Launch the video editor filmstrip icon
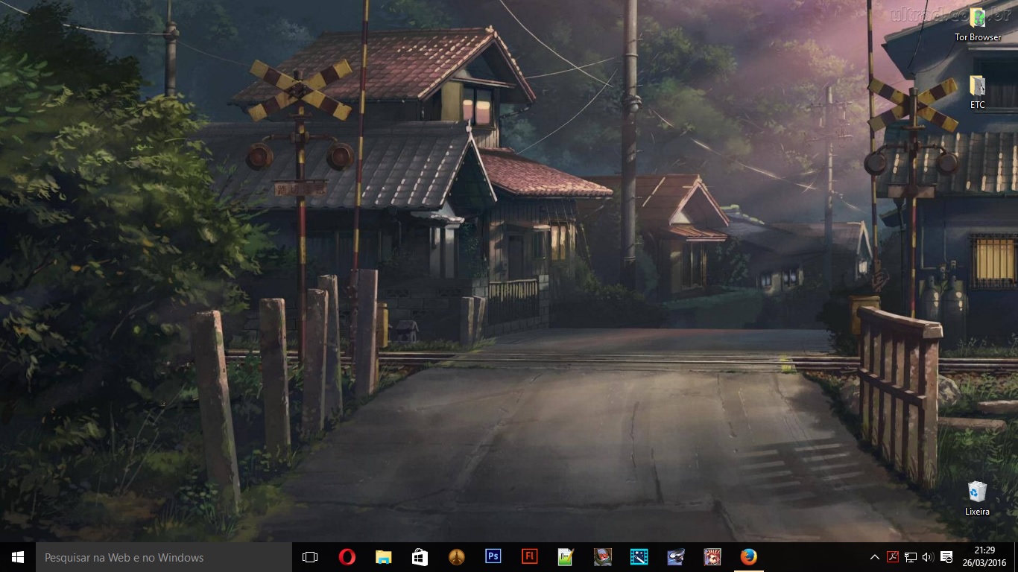 click(639, 557)
